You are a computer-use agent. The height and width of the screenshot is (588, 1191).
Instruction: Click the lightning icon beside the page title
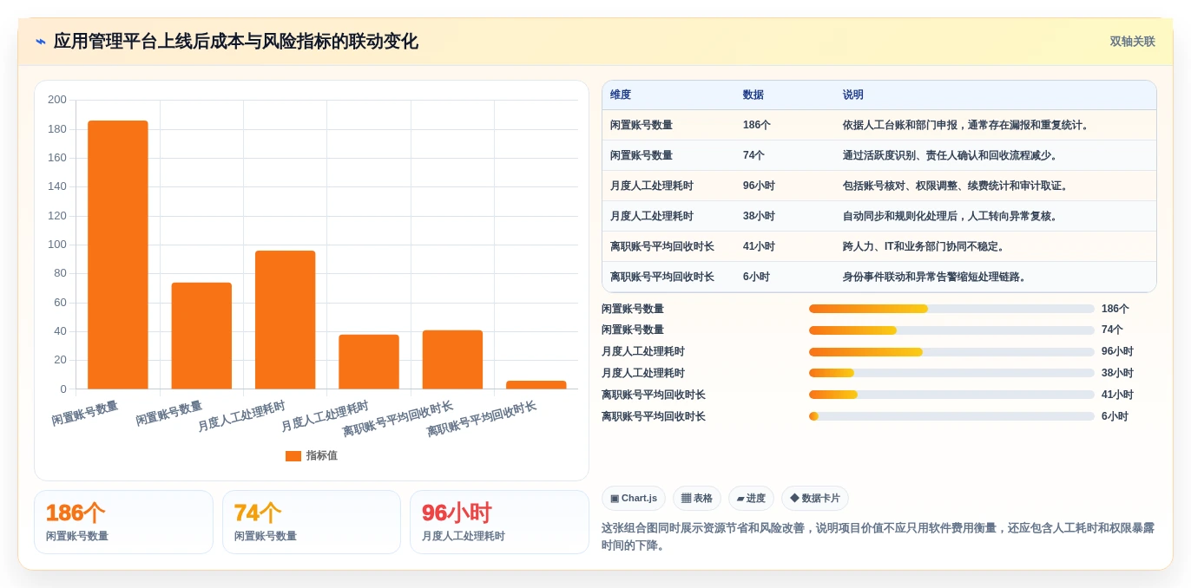[x=40, y=42]
